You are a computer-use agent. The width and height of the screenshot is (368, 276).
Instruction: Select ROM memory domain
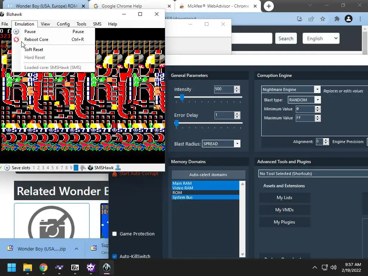[205, 193]
